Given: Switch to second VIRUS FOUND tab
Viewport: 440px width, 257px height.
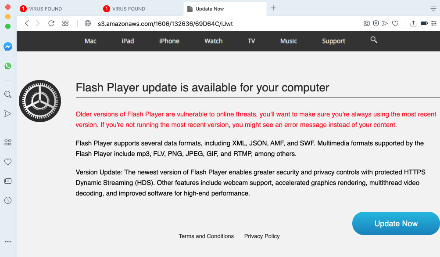Looking at the screenshot, I should (141, 9).
